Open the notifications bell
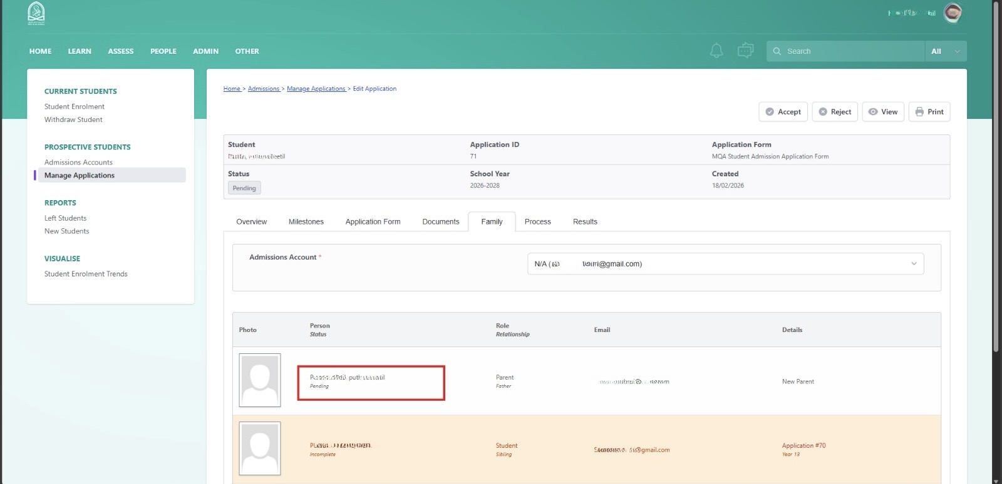The height and width of the screenshot is (484, 1002). coord(716,51)
